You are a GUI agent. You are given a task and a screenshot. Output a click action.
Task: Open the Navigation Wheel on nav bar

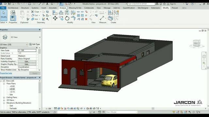pos(204,57)
